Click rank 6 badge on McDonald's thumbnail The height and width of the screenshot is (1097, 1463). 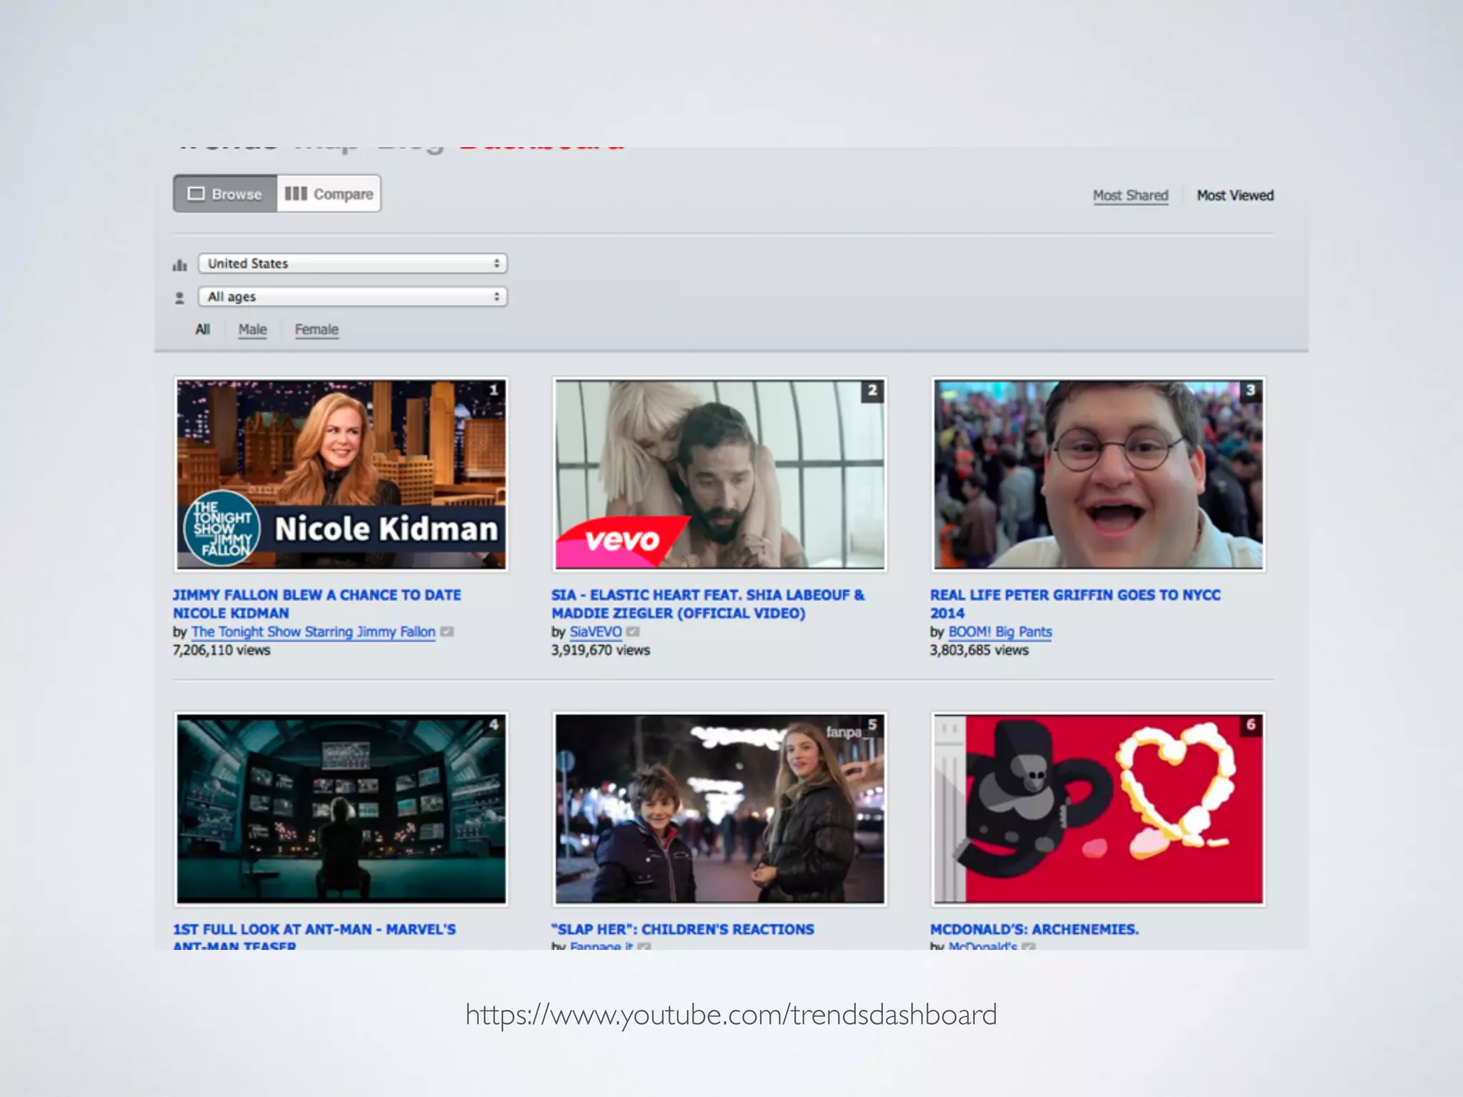(1251, 725)
